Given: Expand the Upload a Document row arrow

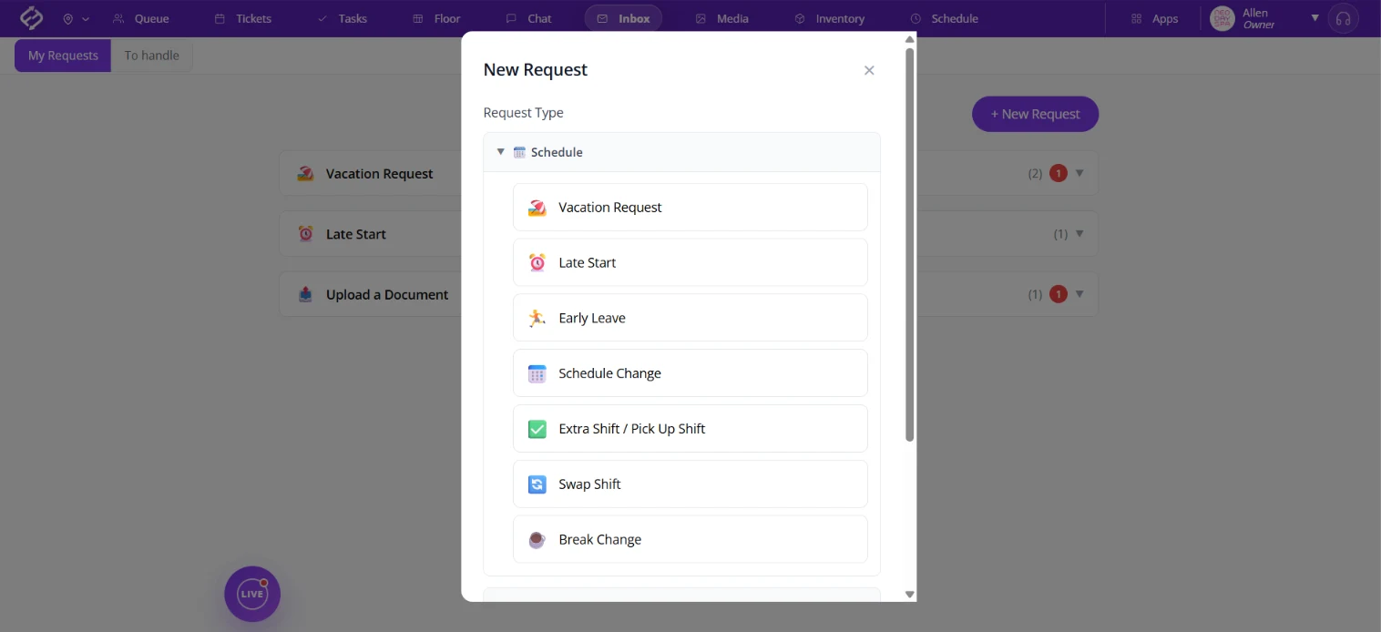Looking at the screenshot, I should click(1079, 294).
